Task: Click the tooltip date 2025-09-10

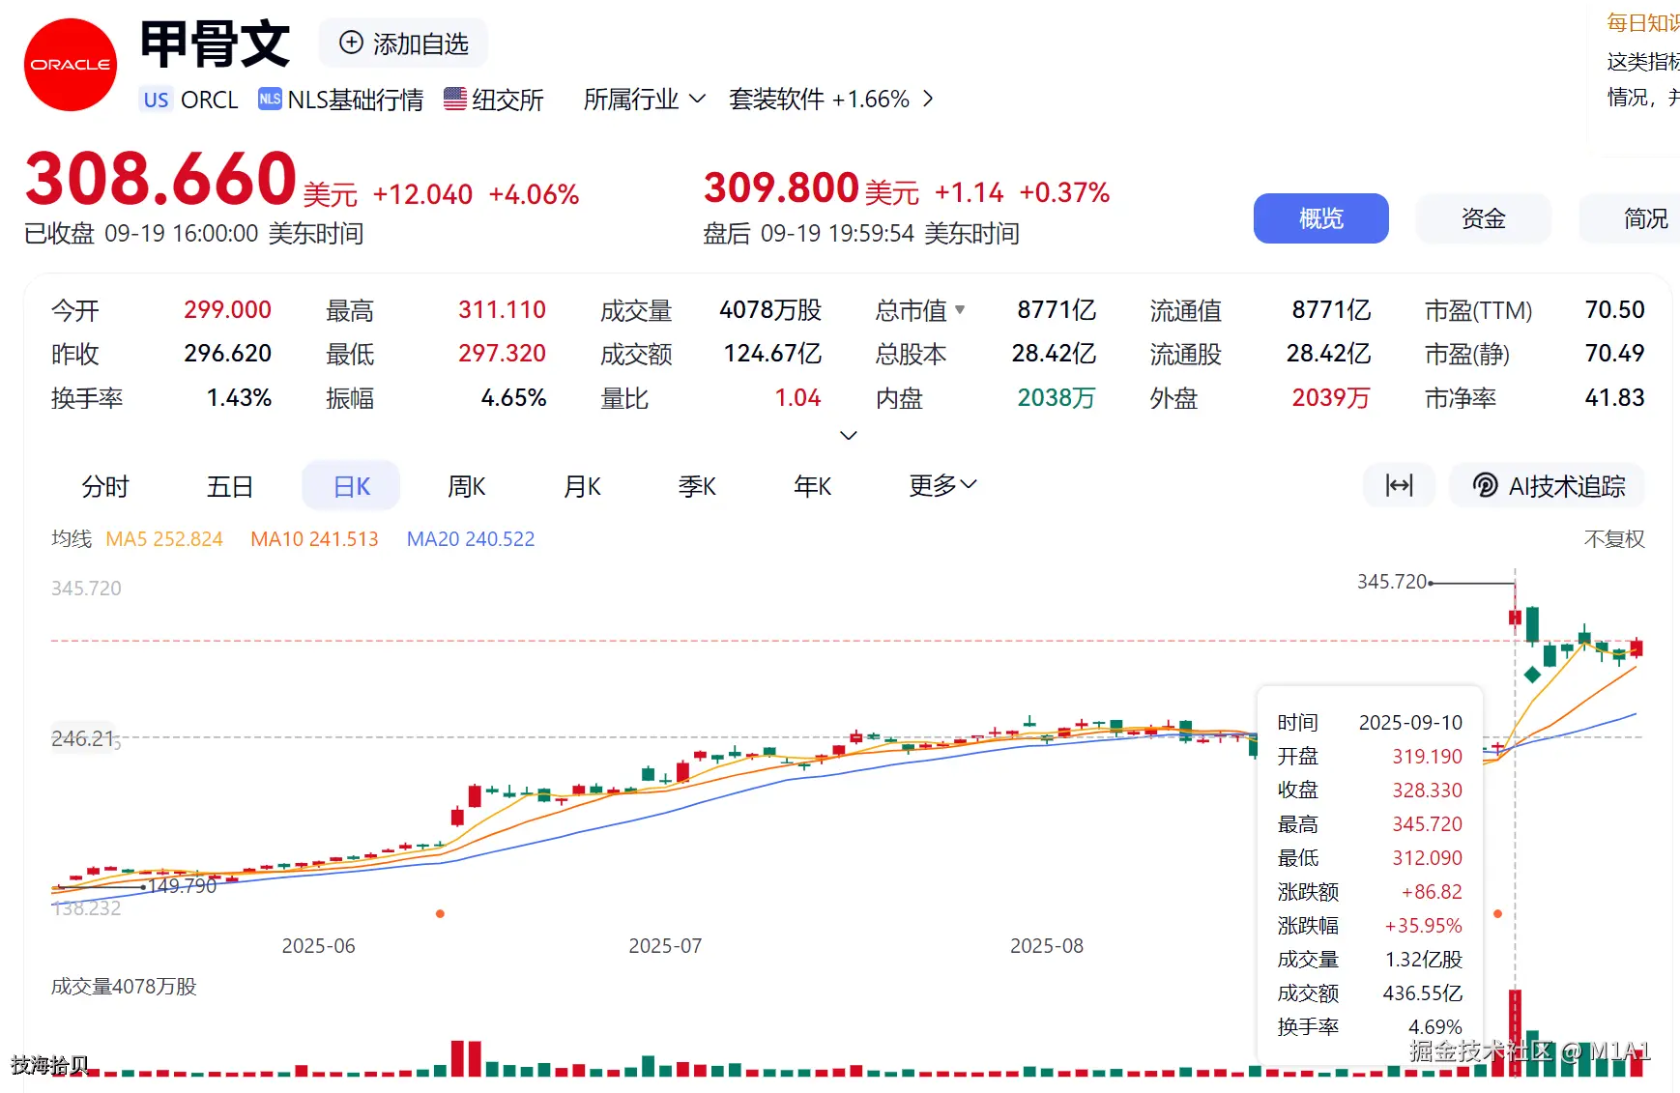Action: pyautogui.click(x=1410, y=723)
